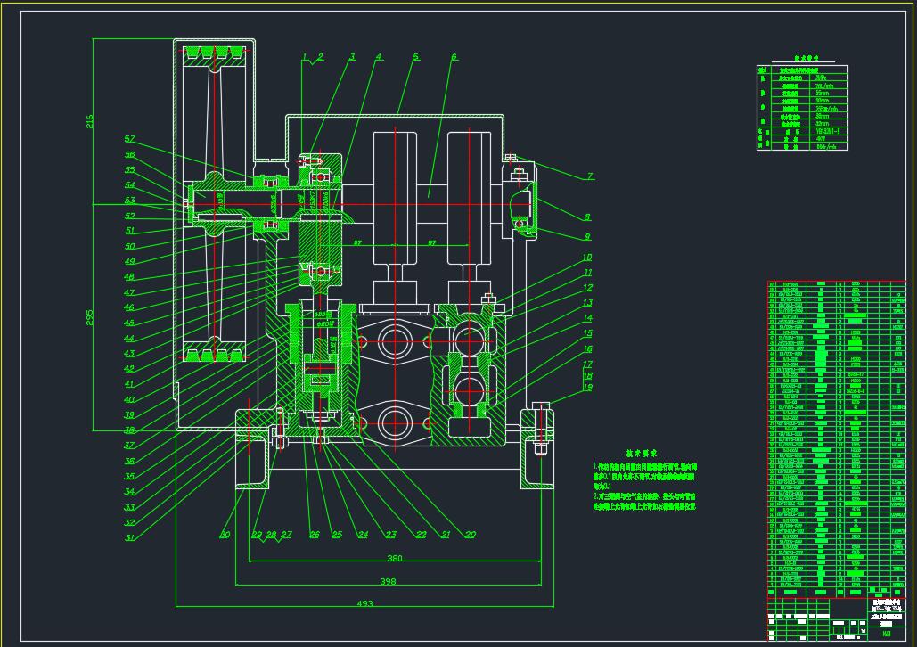Click the 216 vertical dimension text

pyautogui.click(x=89, y=121)
